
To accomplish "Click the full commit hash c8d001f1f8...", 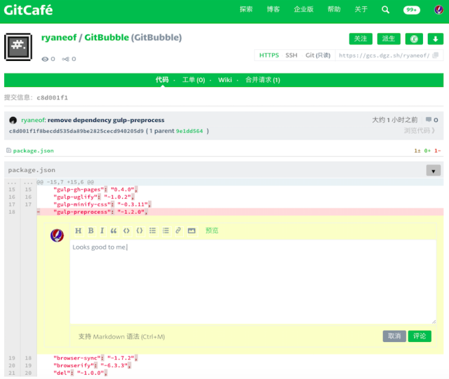I will click(x=76, y=131).
